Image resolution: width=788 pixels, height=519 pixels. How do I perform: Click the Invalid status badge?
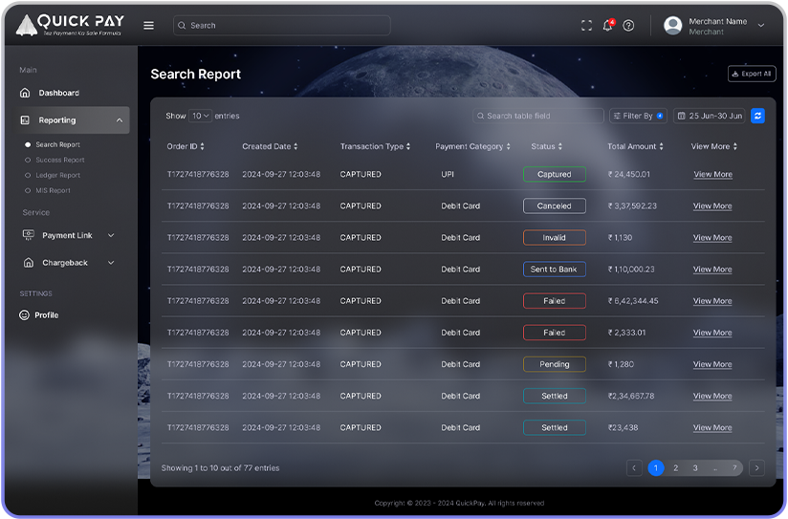tap(555, 238)
